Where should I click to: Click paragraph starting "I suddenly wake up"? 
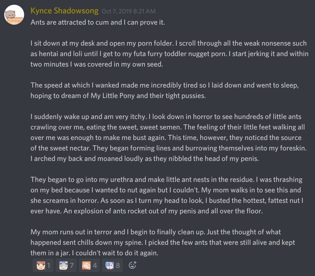(168, 138)
